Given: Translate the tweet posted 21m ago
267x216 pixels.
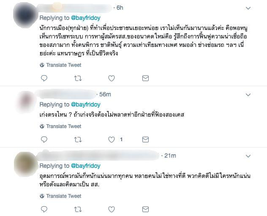Looking at the screenshot, I should tap(63, 196).
